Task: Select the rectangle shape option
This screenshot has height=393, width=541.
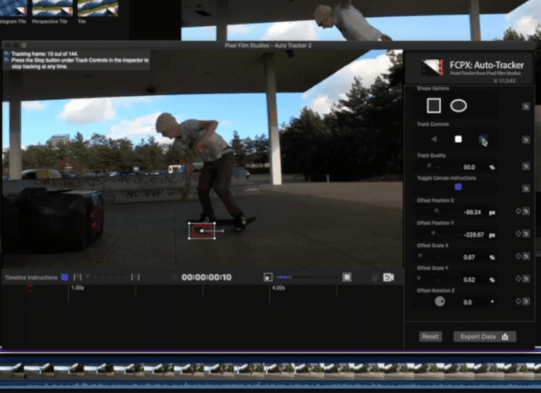Action: (x=434, y=106)
